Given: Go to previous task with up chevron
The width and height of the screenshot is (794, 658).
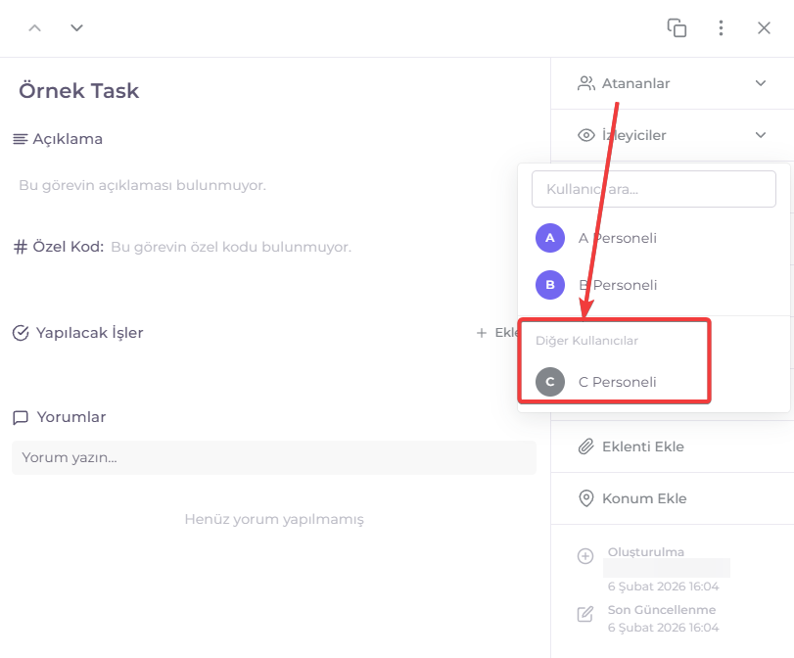Looking at the screenshot, I should pos(35,27).
